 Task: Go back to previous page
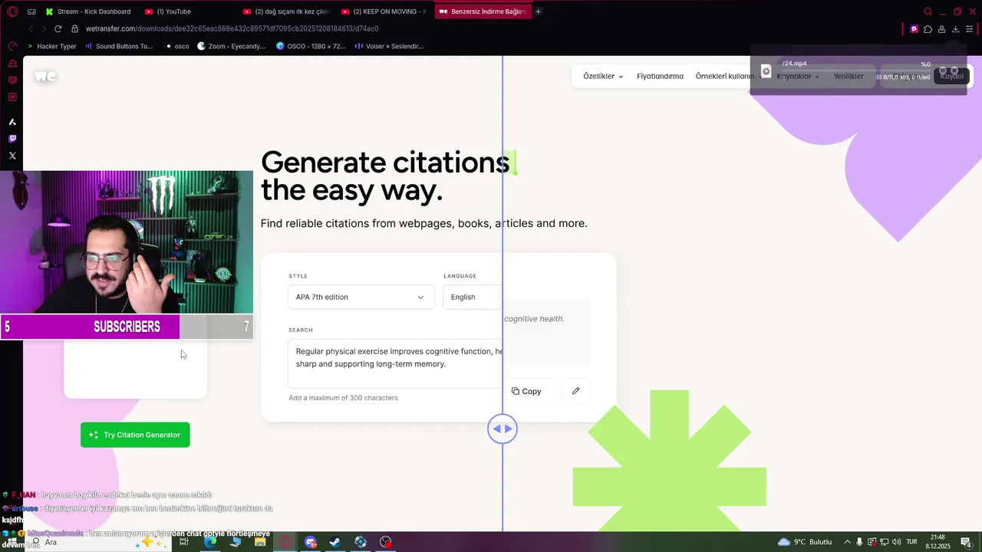pyautogui.click(x=31, y=28)
